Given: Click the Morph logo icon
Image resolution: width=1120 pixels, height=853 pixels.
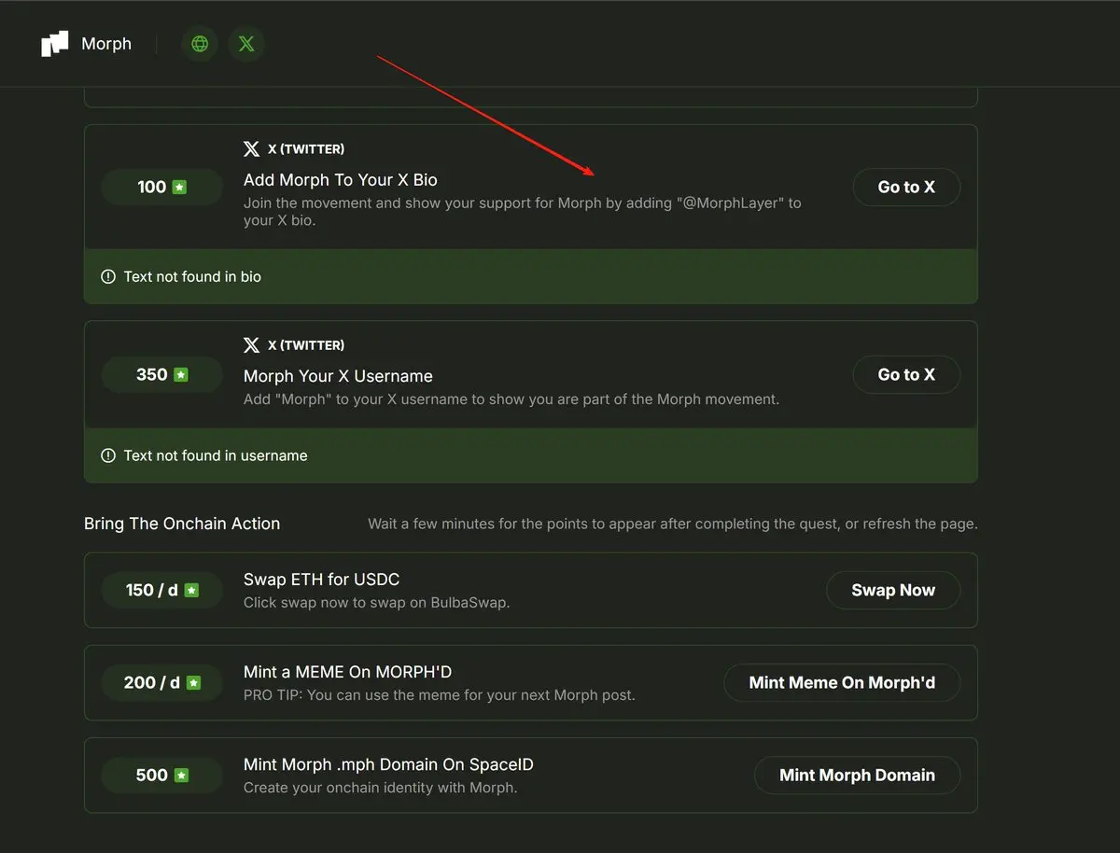Looking at the screenshot, I should pos(55,44).
